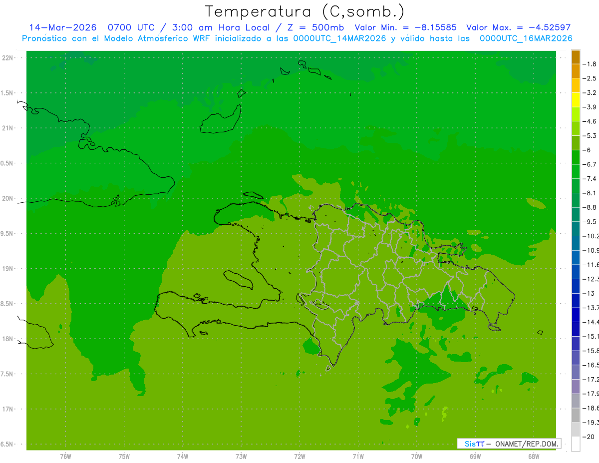599x463 pixels.
Task: Click "3:00 am Hora Local" in header
Action: click(221, 27)
